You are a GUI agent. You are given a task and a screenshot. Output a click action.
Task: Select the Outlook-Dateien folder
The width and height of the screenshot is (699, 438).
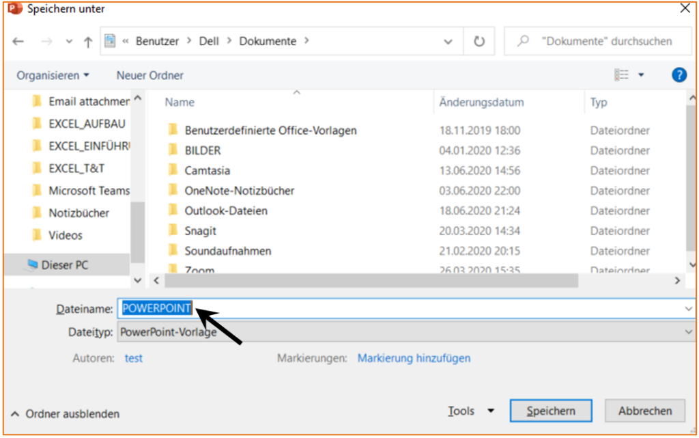(x=226, y=210)
